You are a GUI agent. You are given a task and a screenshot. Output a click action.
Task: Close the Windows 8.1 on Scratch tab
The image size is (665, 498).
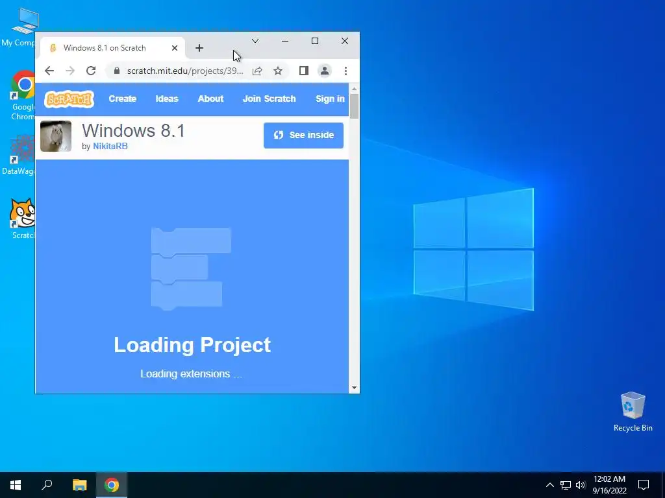click(174, 48)
